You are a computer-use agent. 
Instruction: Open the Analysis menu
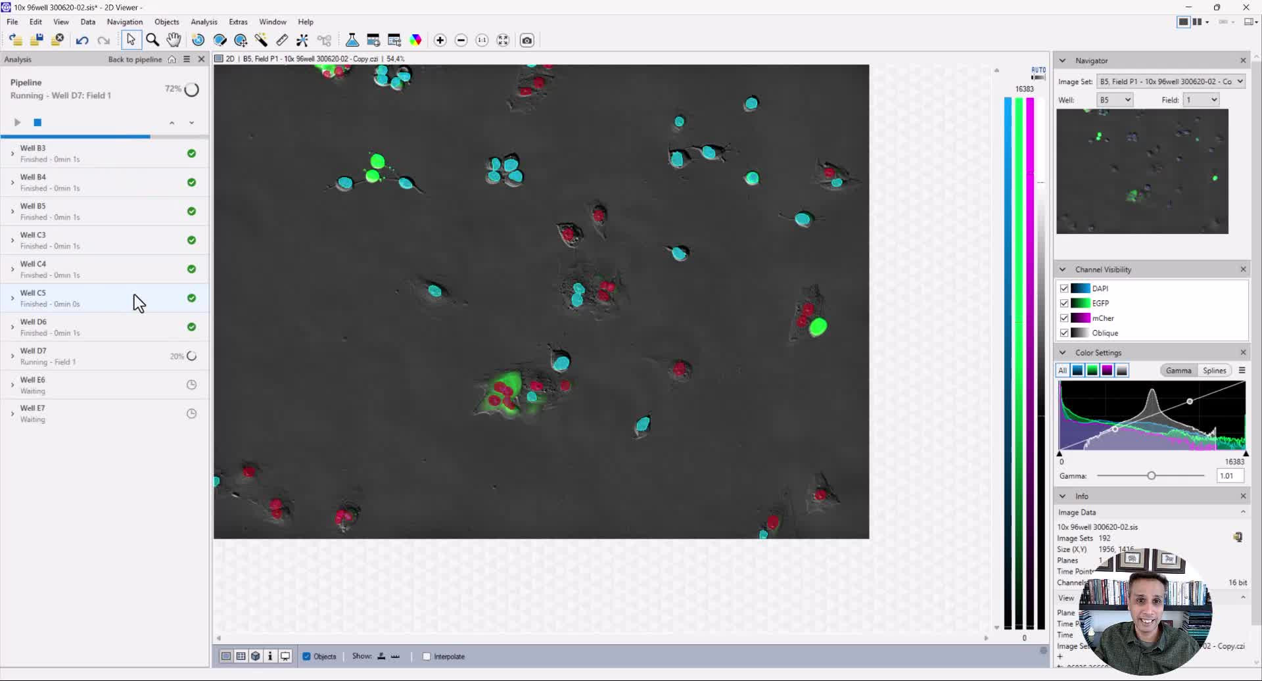(204, 22)
